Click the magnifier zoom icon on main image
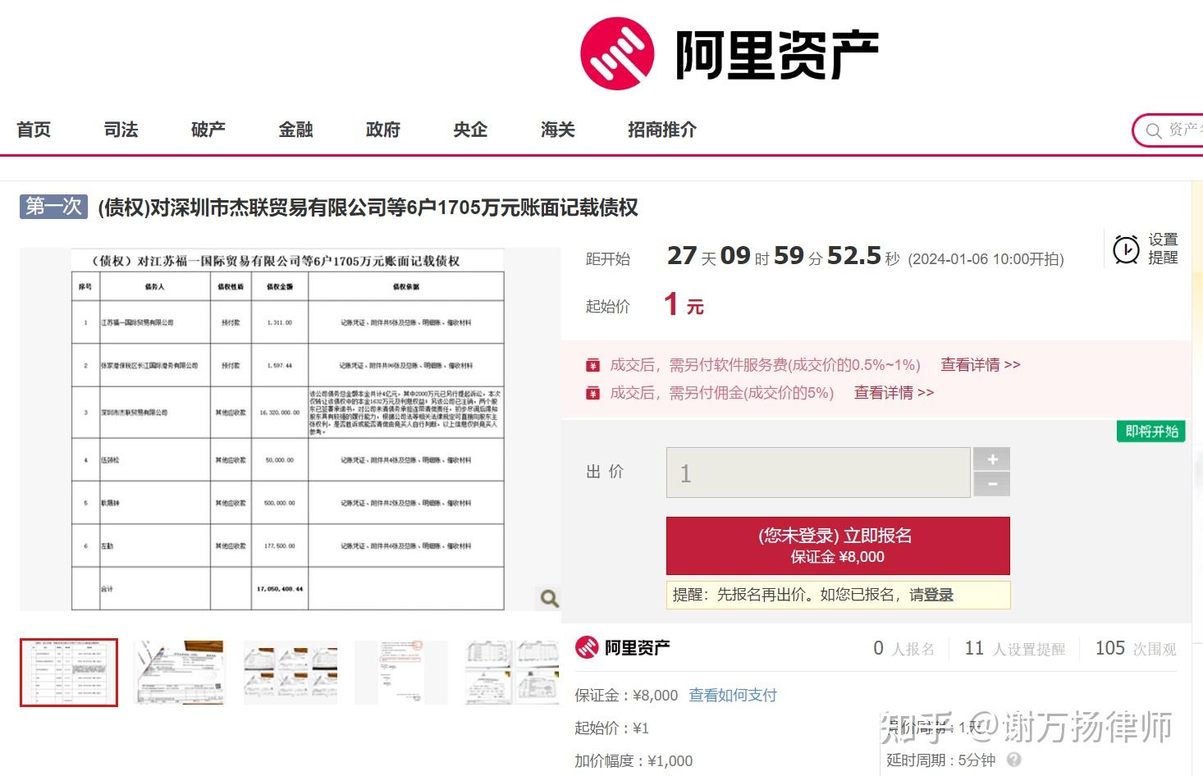 pos(549,598)
